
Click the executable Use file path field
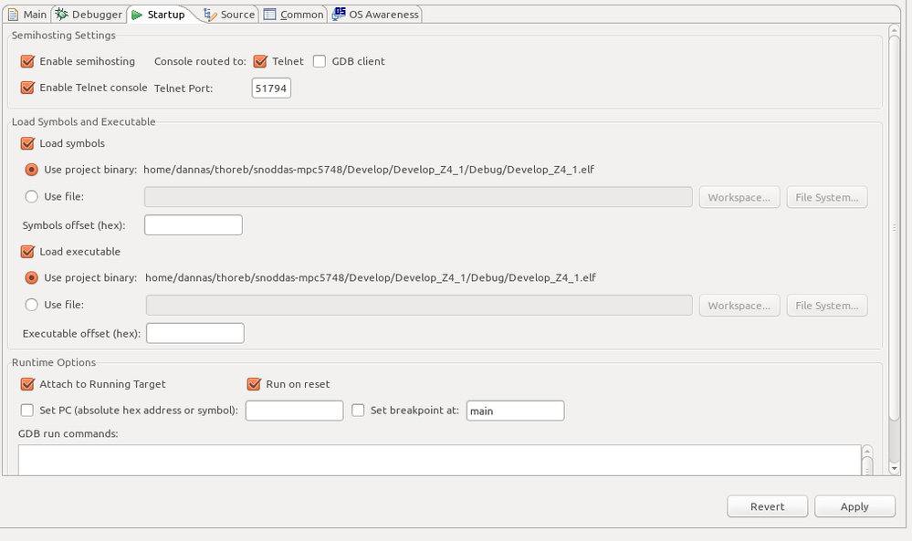[419, 305]
